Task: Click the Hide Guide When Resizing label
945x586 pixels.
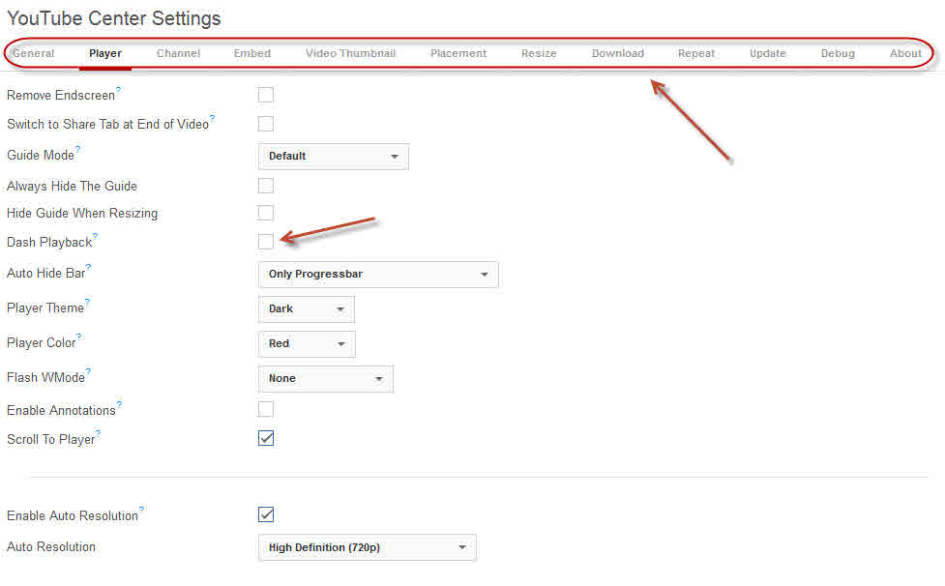Action: pos(82,213)
